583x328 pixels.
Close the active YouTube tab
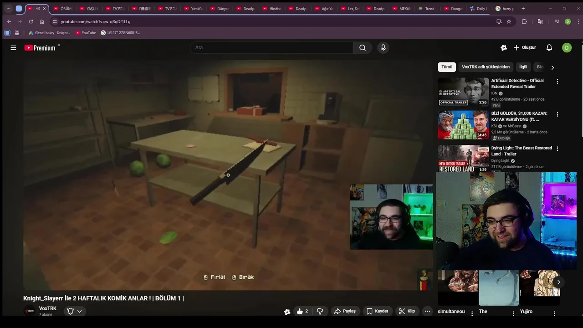[44, 9]
